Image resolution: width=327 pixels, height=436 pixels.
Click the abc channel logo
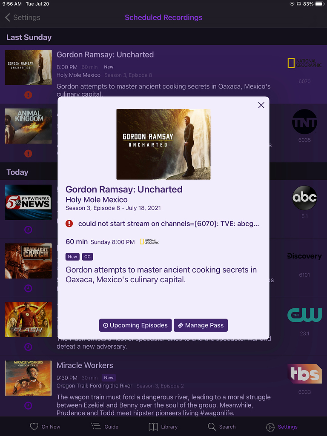pos(304,198)
